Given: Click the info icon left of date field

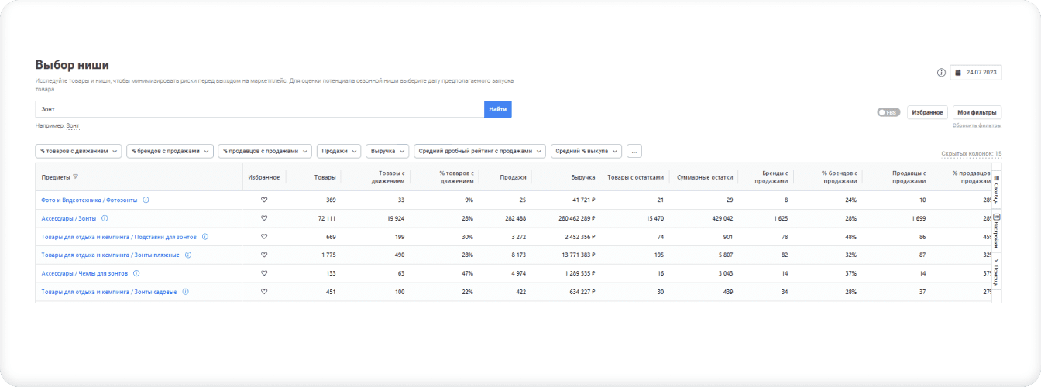Looking at the screenshot, I should [x=941, y=73].
